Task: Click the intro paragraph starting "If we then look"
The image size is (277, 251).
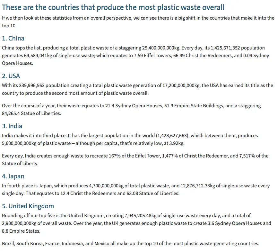Action: (x=138, y=21)
